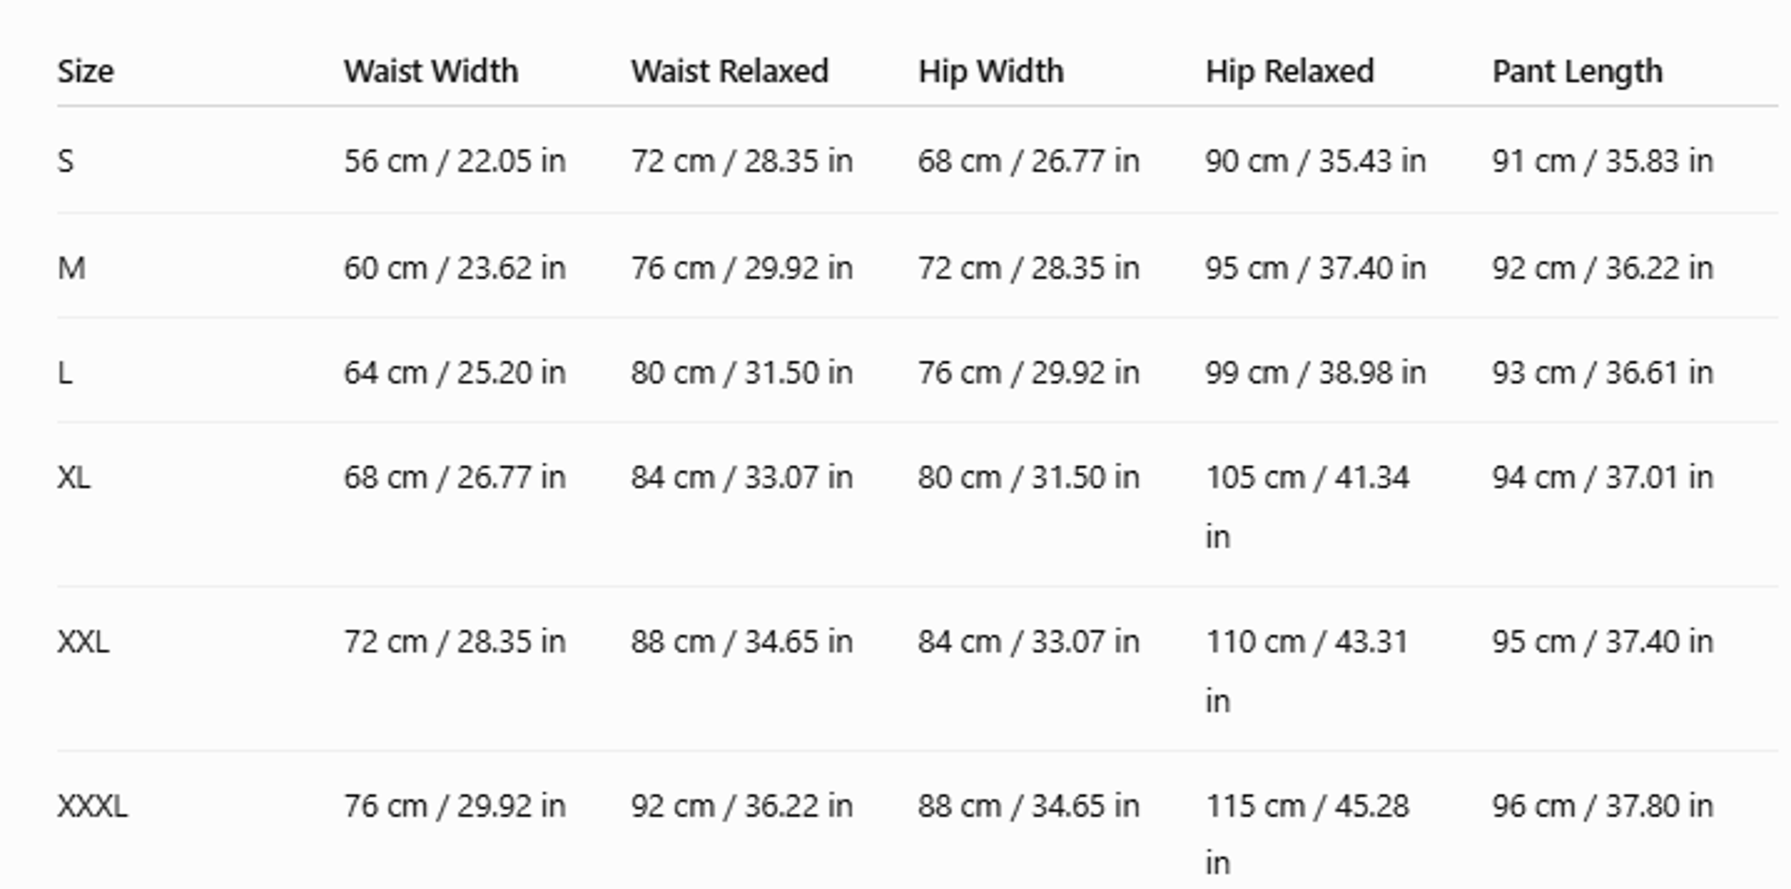
Task: Select the 84 cm / 33.07 in hip width cell for XXL
Action: (1028, 642)
